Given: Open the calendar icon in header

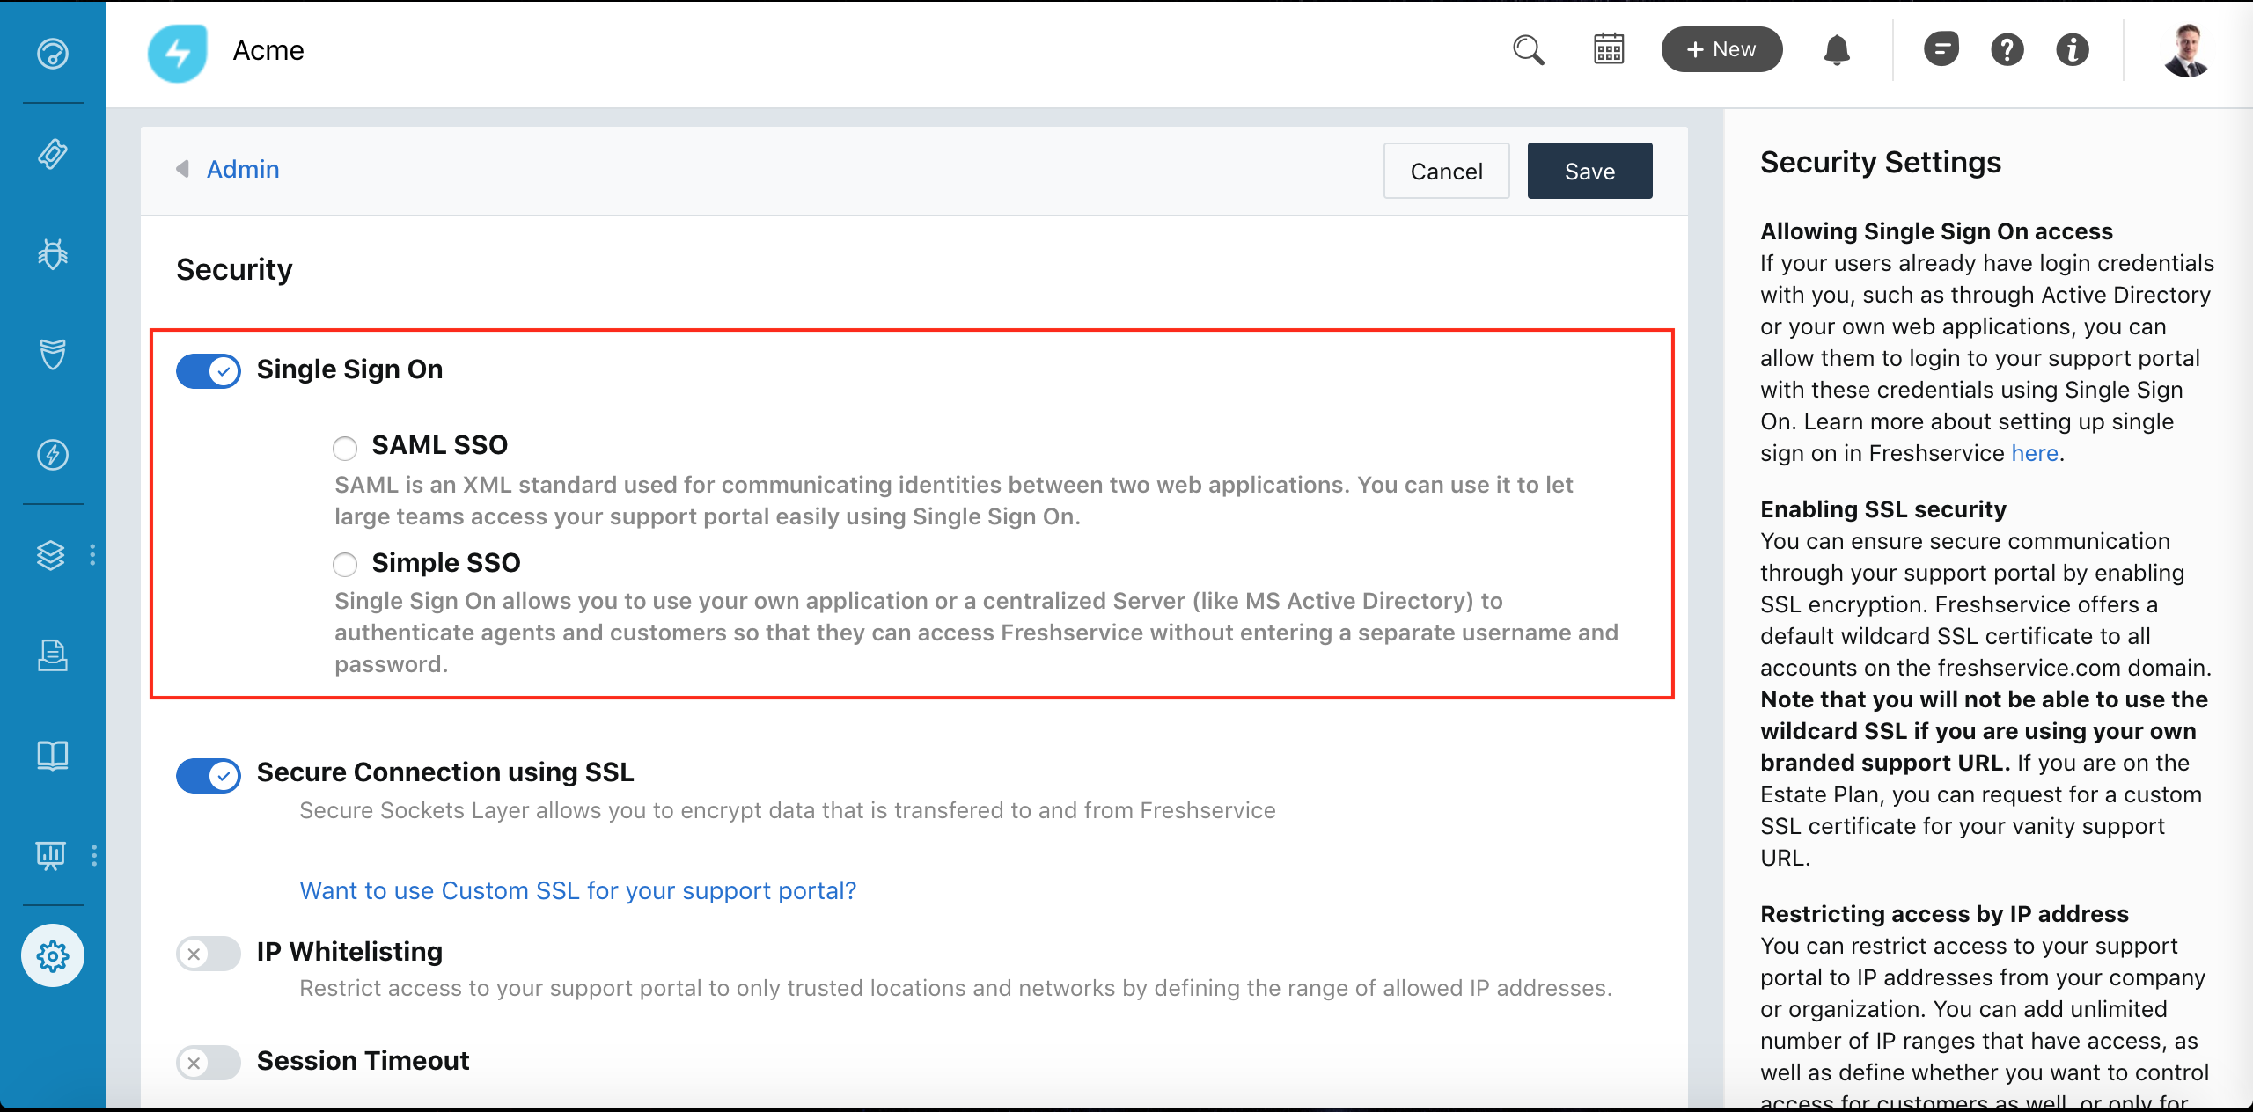Looking at the screenshot, I should click(1609, 50).
